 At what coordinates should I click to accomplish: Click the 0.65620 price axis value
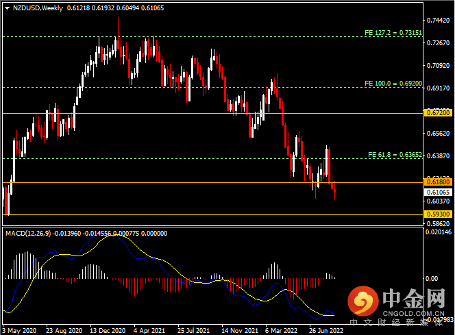click(438, 134)
